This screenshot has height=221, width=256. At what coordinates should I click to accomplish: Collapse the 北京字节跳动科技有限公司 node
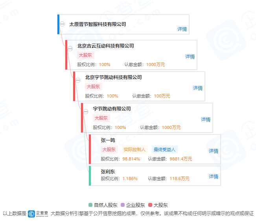point(78,80)
